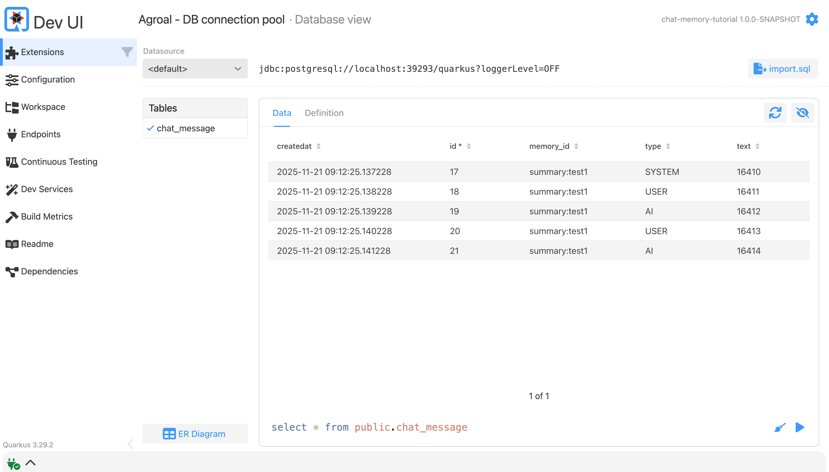Run the SQL query with play button
This screenshot has height=472, width=829.
[x=799, y=427]
